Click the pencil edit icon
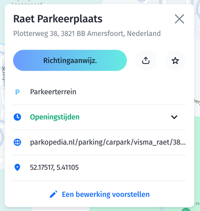The width and height of the screenshot is (200, 211). (53, 194)
